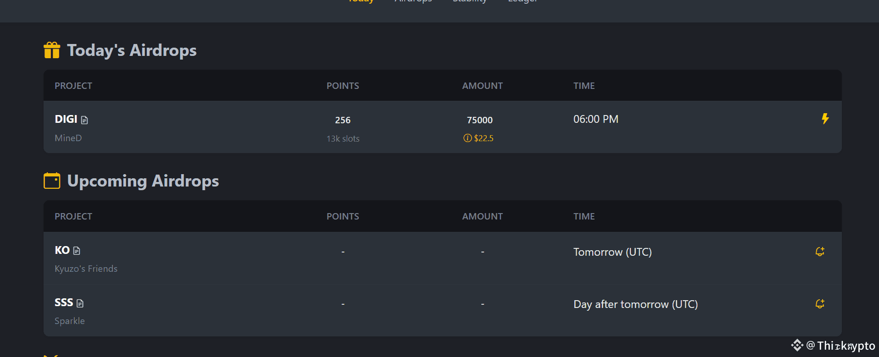Click the Binance logo watermark
The width and height of the screenshot is (879, 357).
click(797, 345)
